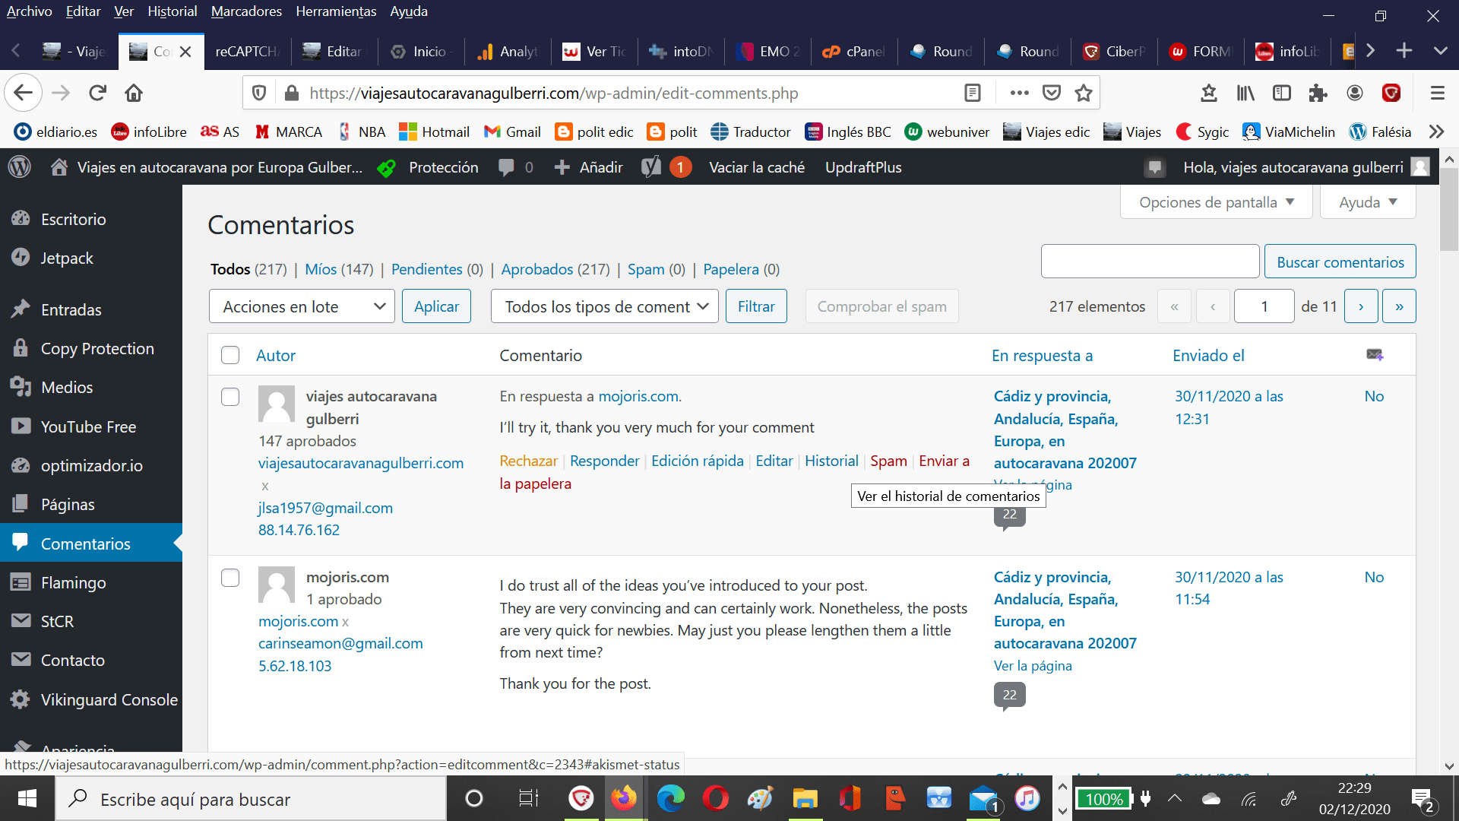Save page to Pocket
1459x821 pixels.
[x=1052, y=93]
